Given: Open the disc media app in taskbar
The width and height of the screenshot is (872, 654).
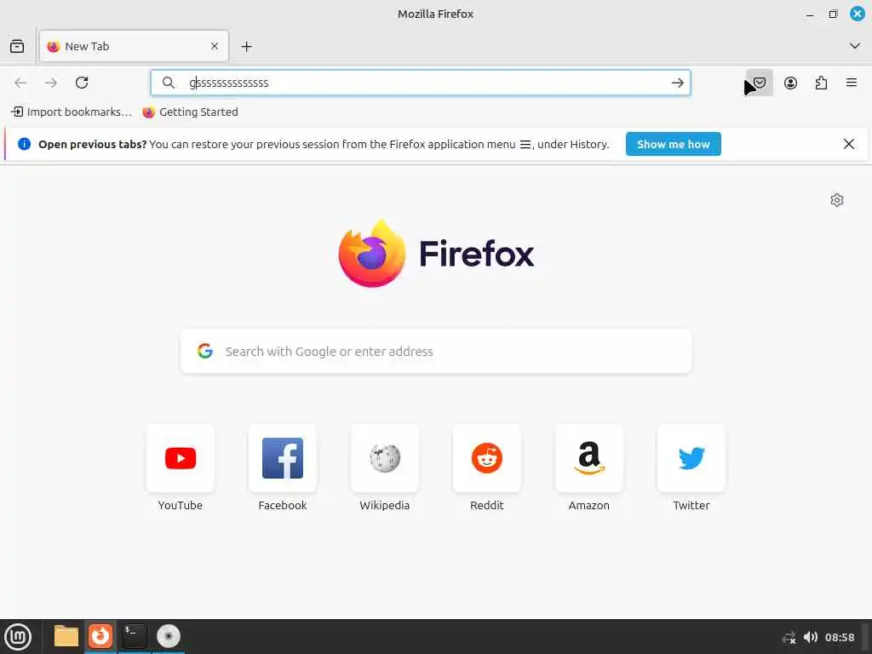Looking at the screenshot, I should (x=168, y=636).
